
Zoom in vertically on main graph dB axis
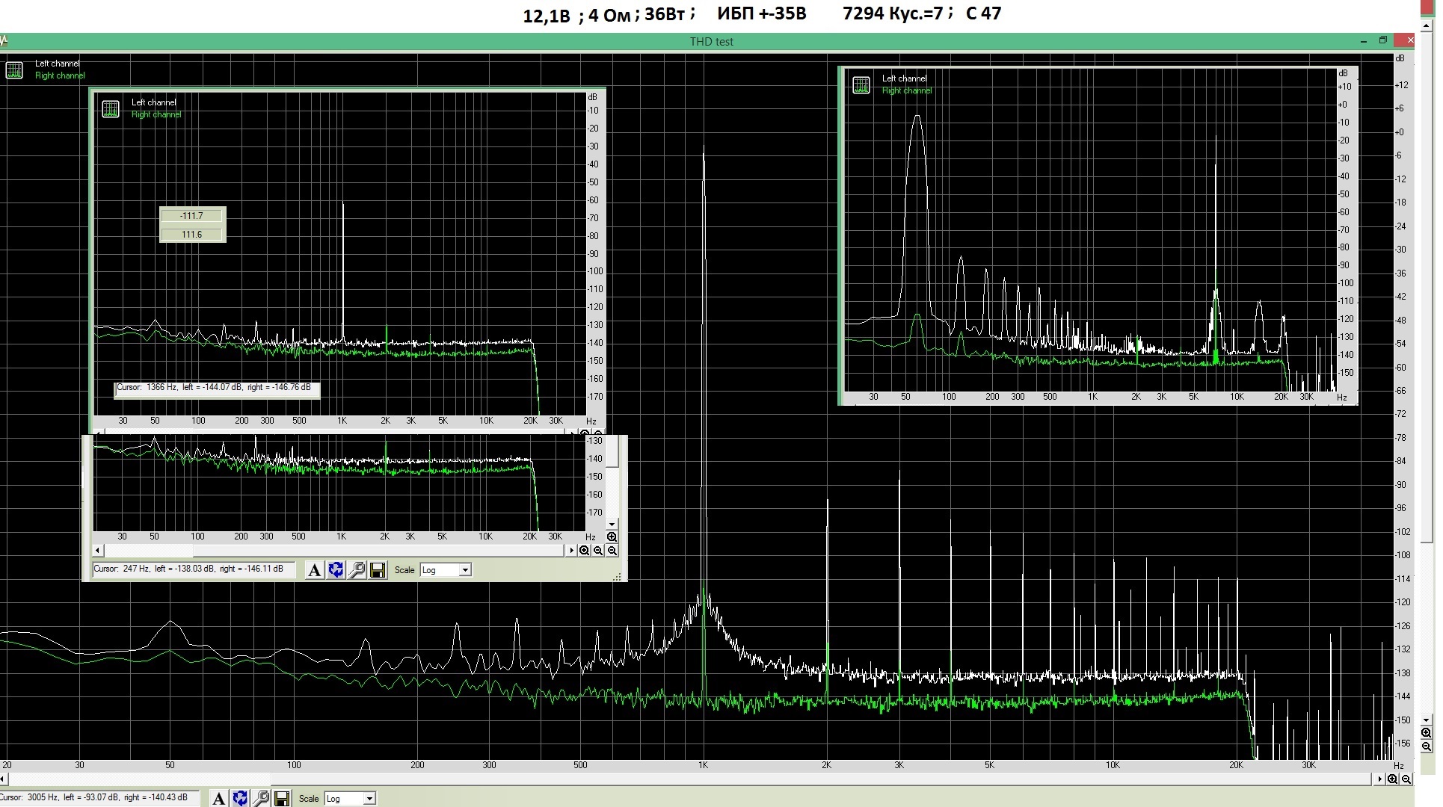pos(1427,733)
